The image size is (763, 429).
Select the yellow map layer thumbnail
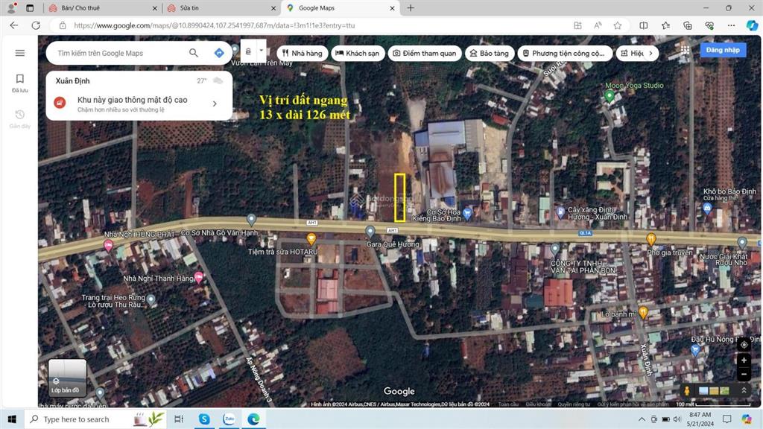click(714, 390)
